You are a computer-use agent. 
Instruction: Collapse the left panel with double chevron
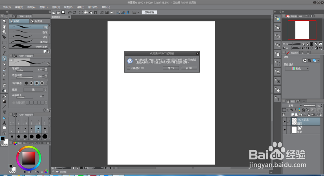pos(7,12)
